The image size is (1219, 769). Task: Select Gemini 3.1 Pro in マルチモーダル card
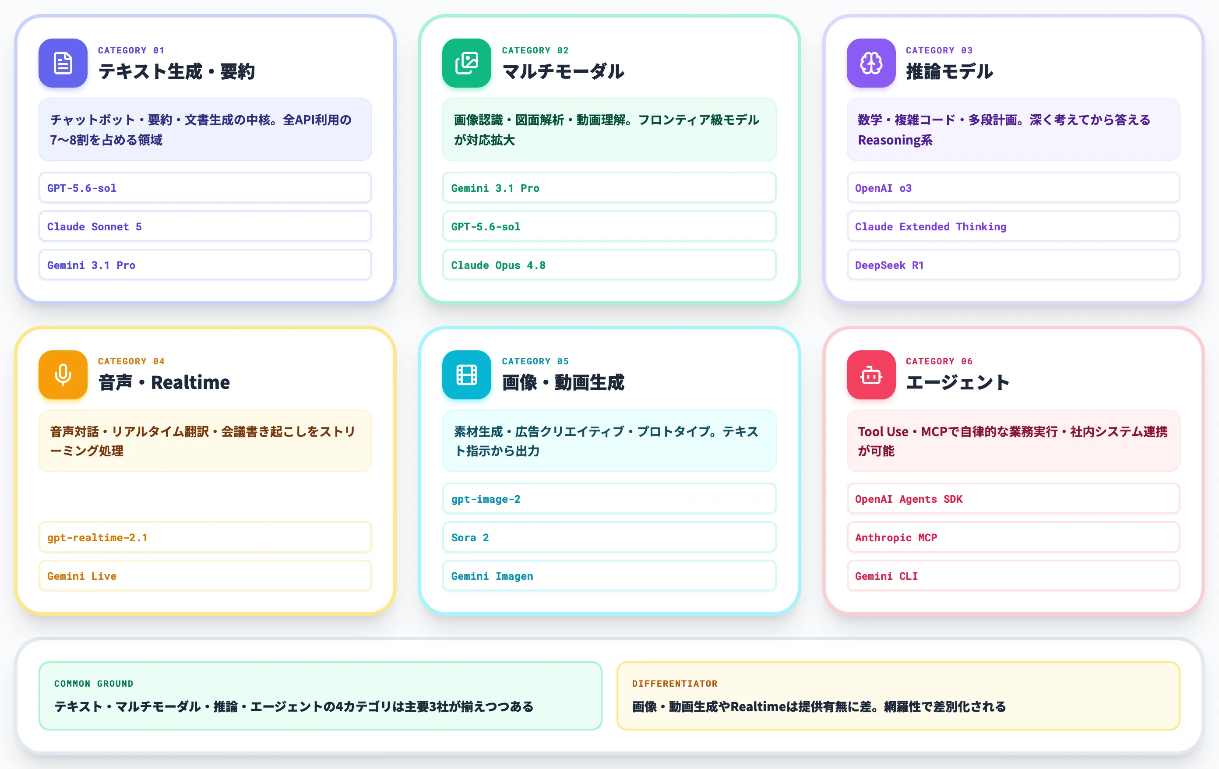click(x=609, y=188)
